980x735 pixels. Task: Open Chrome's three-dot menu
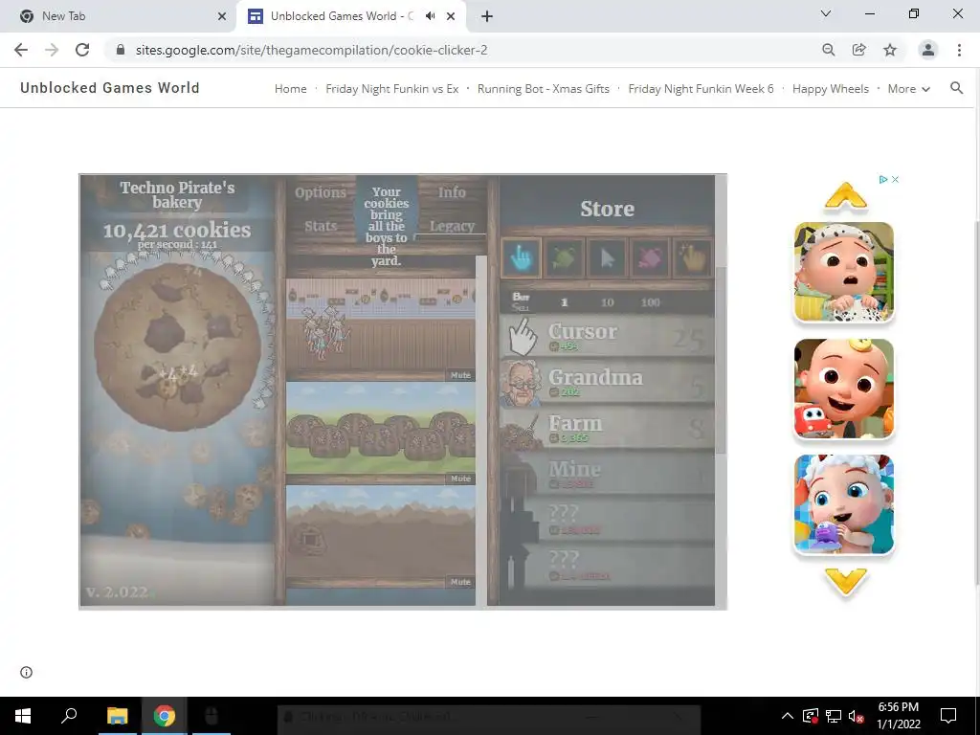(959, 50)
